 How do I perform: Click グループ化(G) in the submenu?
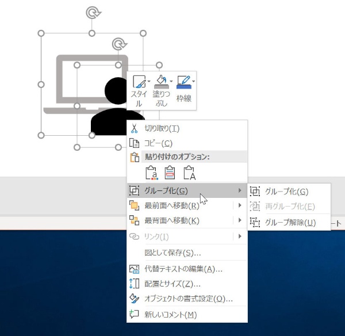coord(286,192)
